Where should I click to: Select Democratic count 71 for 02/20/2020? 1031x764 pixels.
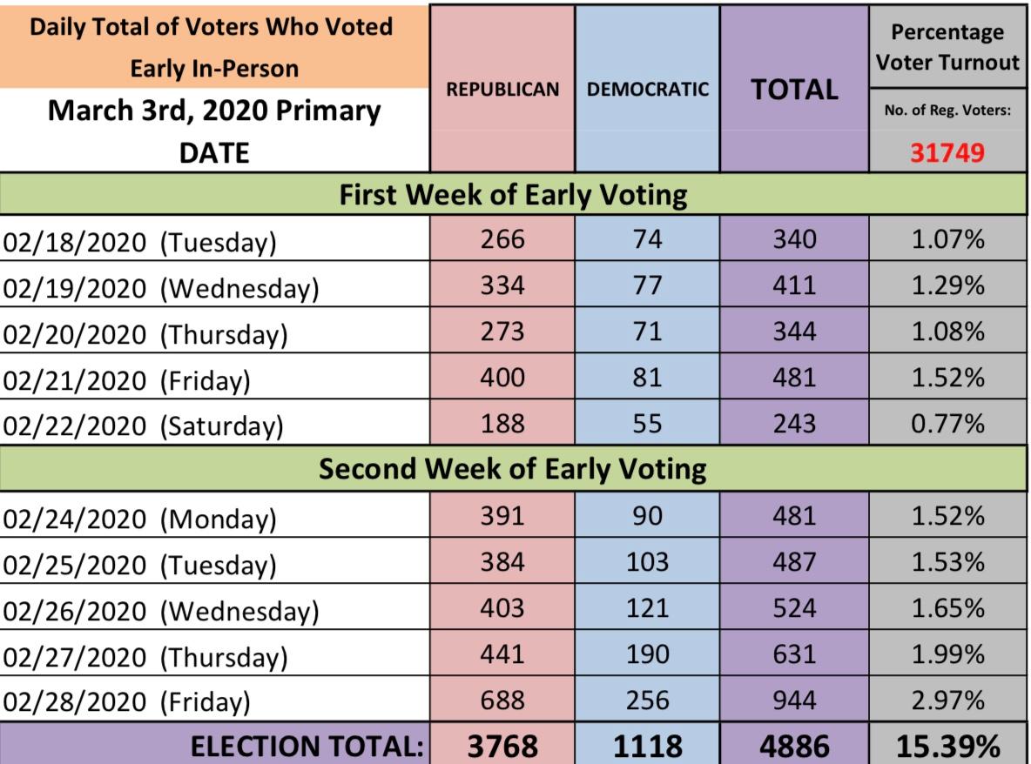(x=647, y=331)
